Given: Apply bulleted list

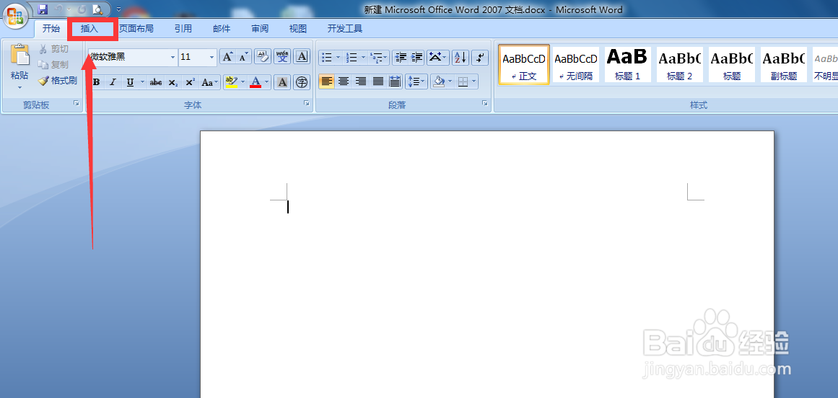Looking at the screenshot, I should (x=327, y=56).
